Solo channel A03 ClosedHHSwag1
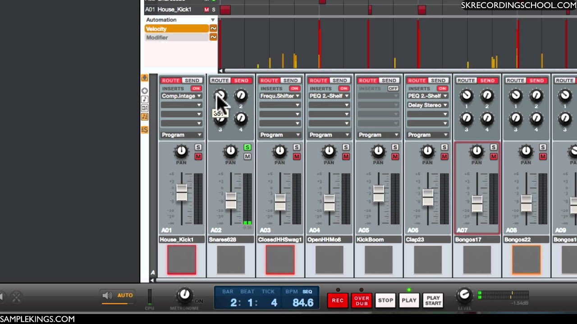Viewport: 577px width, 324px height. click(x=296, y=148)
